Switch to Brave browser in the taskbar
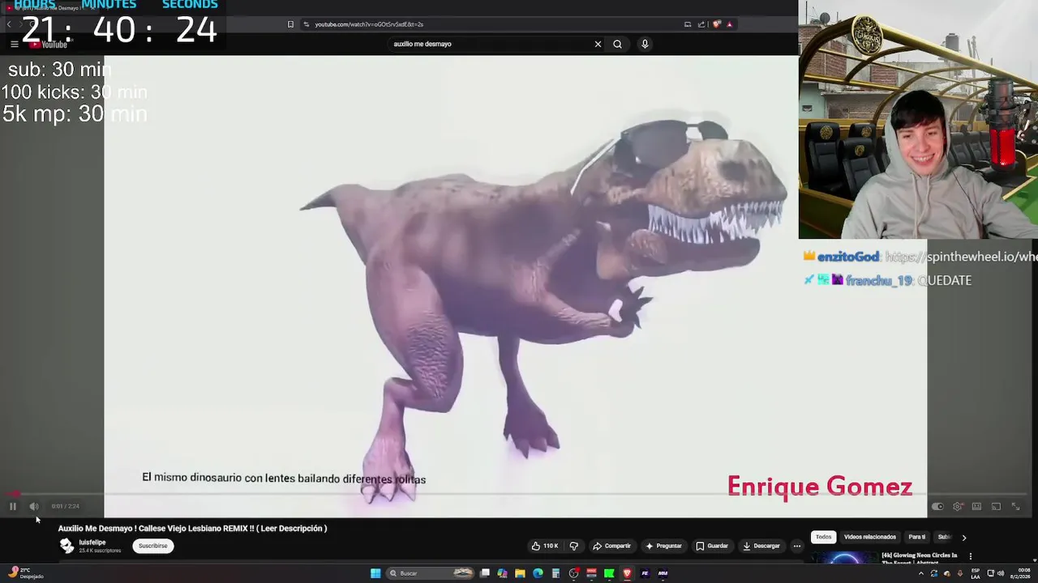The image size is (1038, 583). click(627, 573)
